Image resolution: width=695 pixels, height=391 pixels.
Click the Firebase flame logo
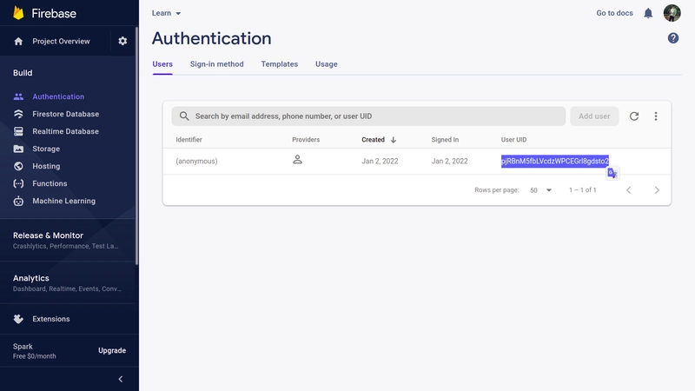[x=18, y=13]
